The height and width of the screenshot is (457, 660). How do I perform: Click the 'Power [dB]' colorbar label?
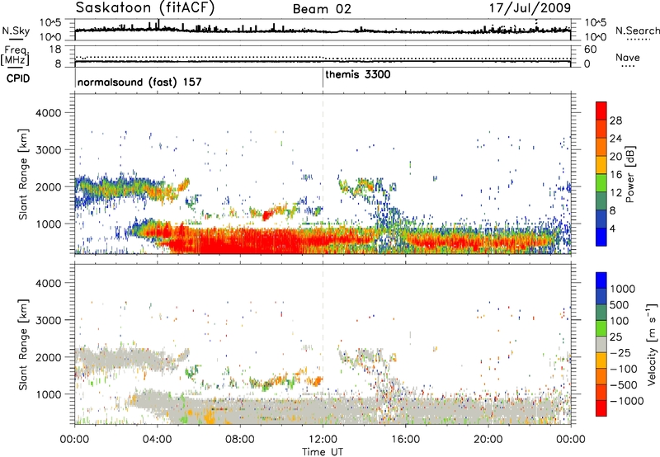[x=629, y=174]
